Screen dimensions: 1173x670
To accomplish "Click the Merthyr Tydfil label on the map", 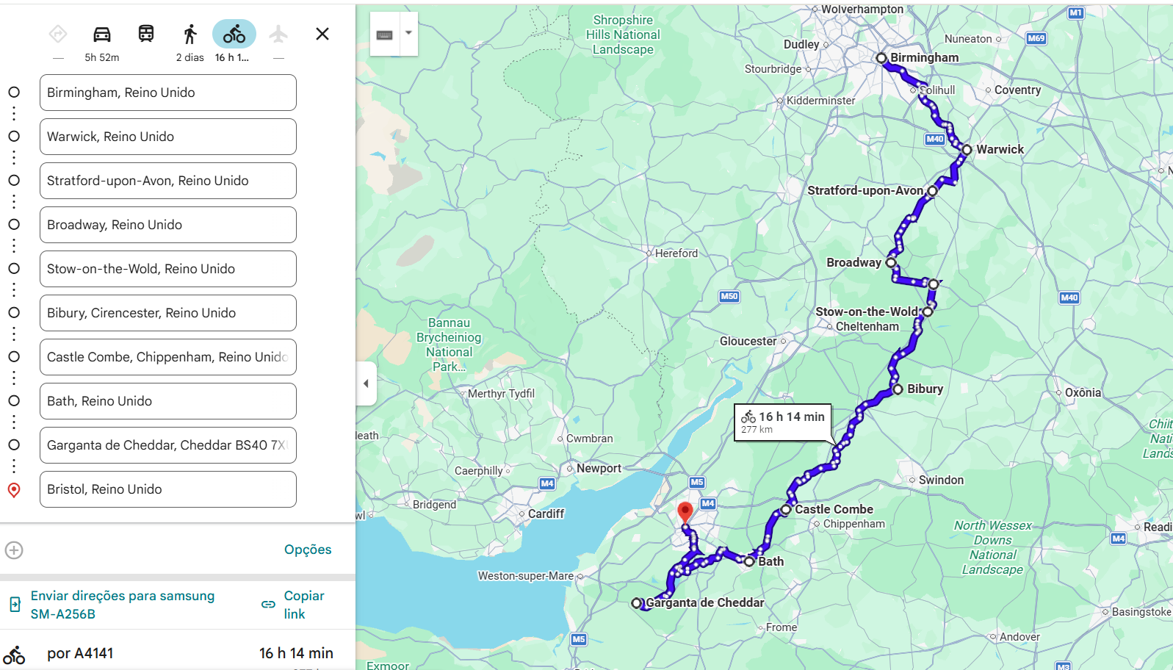I will pyautogui.click(x=501, y=394).
